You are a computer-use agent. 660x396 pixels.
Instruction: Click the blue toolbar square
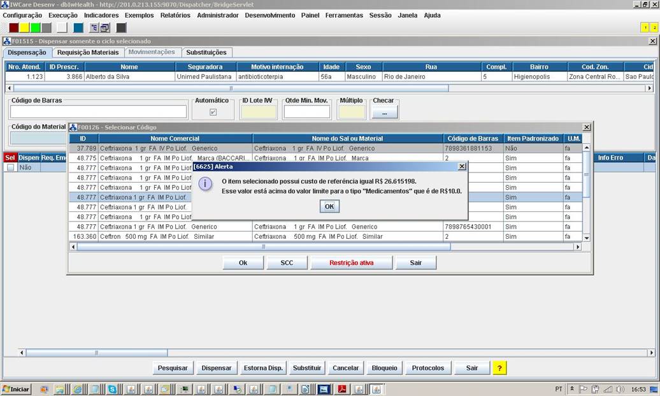tap(78, 27)
